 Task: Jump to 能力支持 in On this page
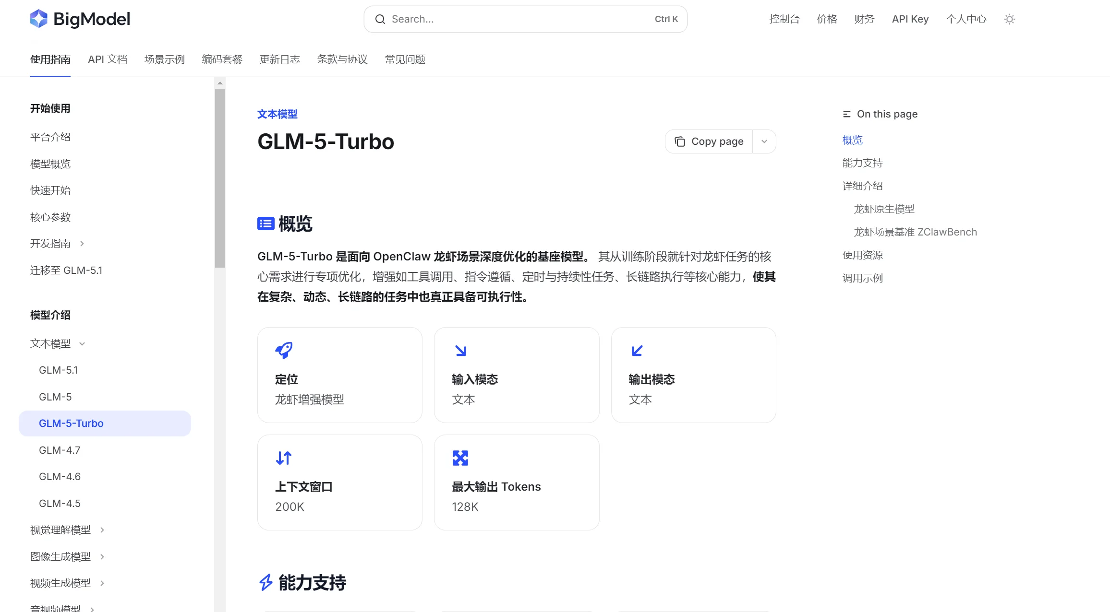[x=863, y=163]
